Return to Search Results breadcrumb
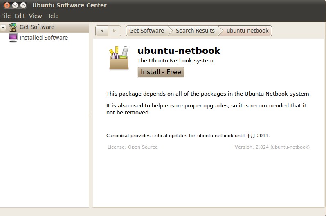326x216 pixels. pos(195,31)
